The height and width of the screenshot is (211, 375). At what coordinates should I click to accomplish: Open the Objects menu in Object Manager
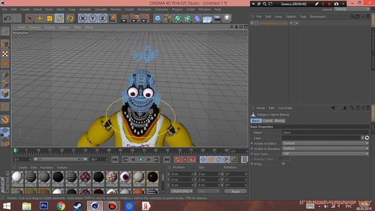click(x=291, y=16)
